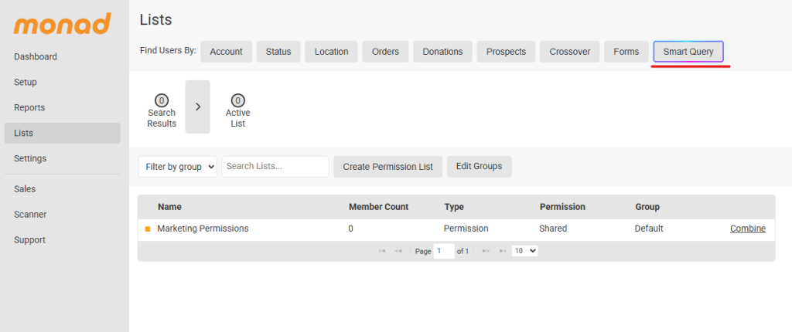792x332 pixels.
Task: Click the Combine link
Action: (x=747, y=229)
